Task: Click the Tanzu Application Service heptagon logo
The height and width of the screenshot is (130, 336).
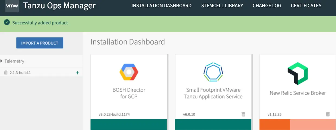Action: tap(213, 72)
